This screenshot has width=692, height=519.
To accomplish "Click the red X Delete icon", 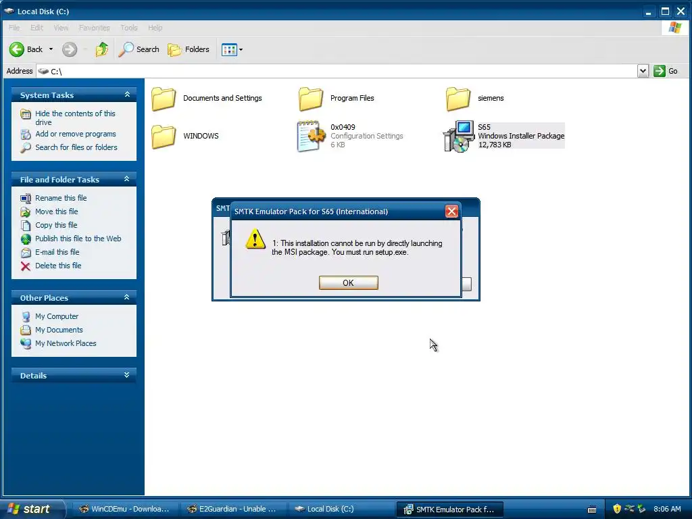I will pos(26,266).
